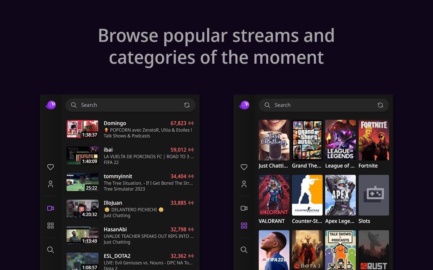
Task: Open the FIFA 22 category cover
Action: point(274,250)
